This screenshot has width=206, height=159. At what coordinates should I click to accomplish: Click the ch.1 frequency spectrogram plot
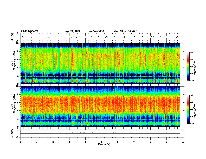100,63
